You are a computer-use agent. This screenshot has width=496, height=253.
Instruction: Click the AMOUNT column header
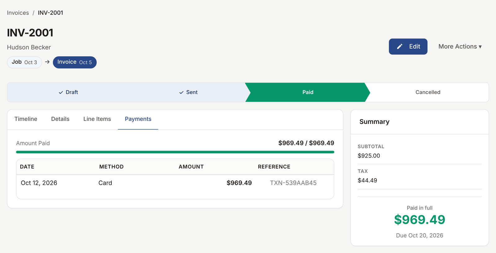(191, 167)
